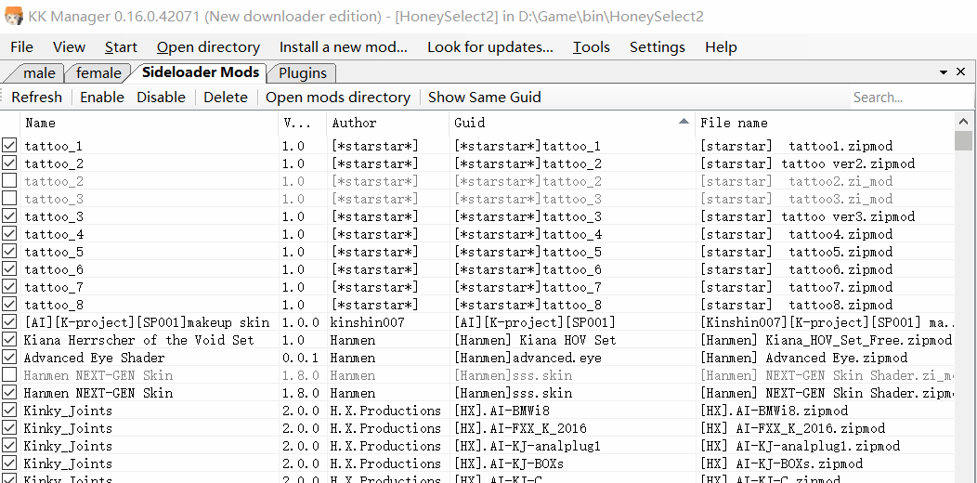This screenshot has width=977, height=483.
Task: Select the Kiana Herrscher of the Void Set row
Action: click(478, 340)
